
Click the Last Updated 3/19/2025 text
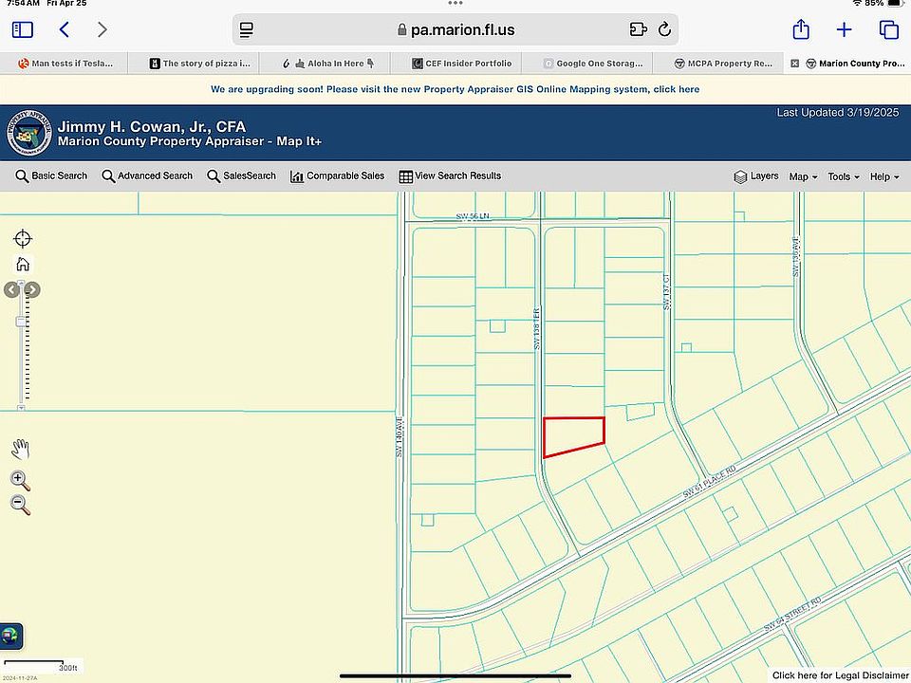pyautogui.click(x=838, y=113)
